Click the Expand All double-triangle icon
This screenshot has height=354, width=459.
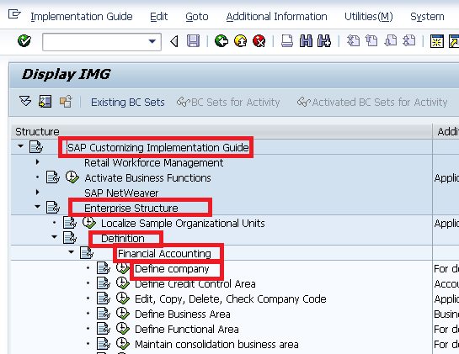click(25, 102)
